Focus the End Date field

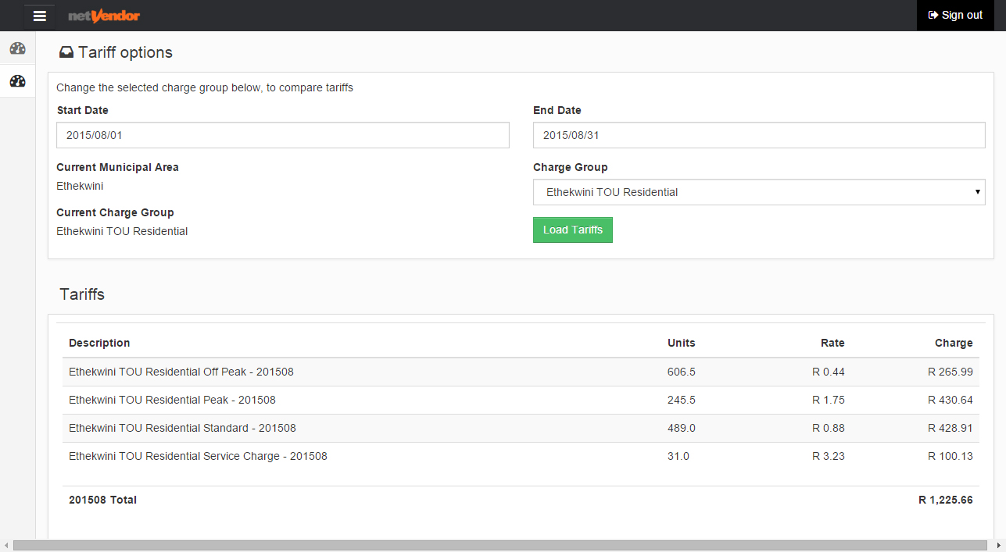[x=759, y=135]
